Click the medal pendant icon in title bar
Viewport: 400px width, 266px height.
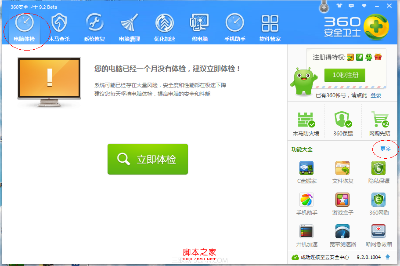click(324, 7)
